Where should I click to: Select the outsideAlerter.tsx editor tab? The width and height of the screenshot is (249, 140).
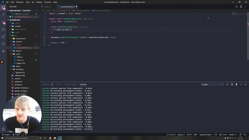67,7
